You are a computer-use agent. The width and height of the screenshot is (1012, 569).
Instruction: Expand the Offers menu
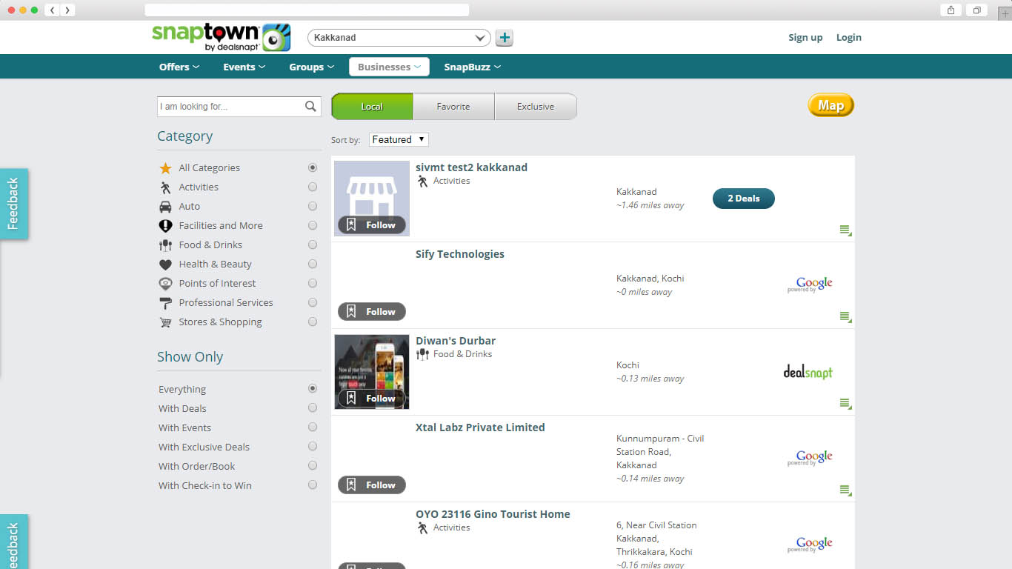coord(179,67)
